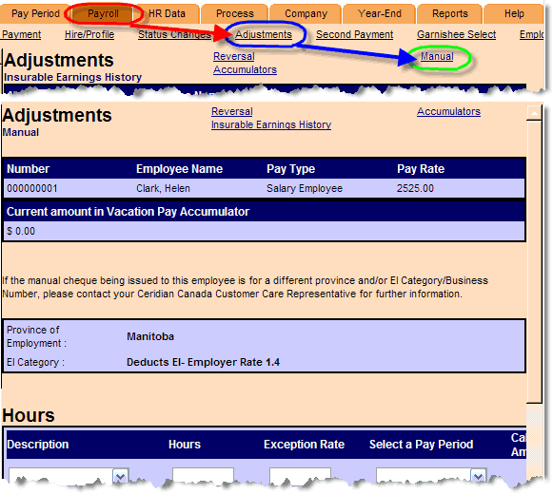Click the scrollbar up arrow
This screenshot has width=553, height=494.
pos(534,113)
